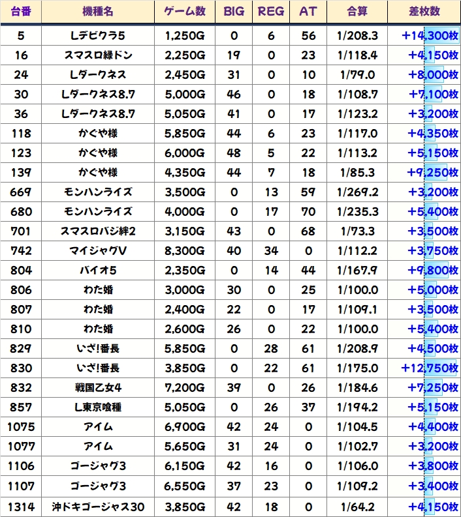Select アイム in row 1077

click(x=98, y=447)
